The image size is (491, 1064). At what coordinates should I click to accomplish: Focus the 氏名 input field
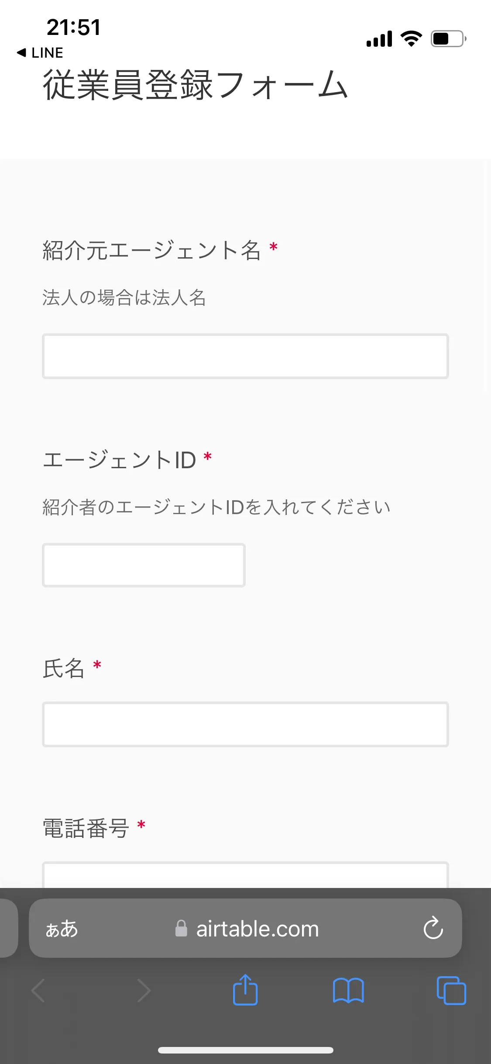[245, 724]
